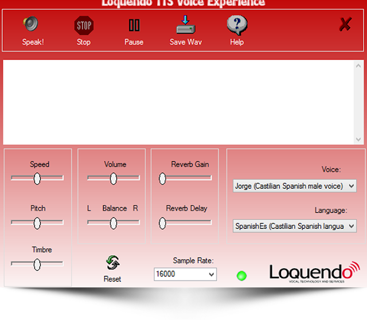Click the green Reset arrows icon
This screenshot has height=320, width=367.
(113, 263)
